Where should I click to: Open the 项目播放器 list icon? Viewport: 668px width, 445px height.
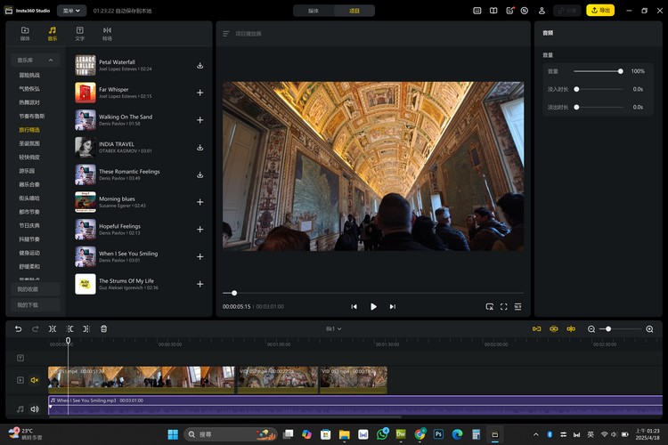pyautogui.click(x=226, y=34)
